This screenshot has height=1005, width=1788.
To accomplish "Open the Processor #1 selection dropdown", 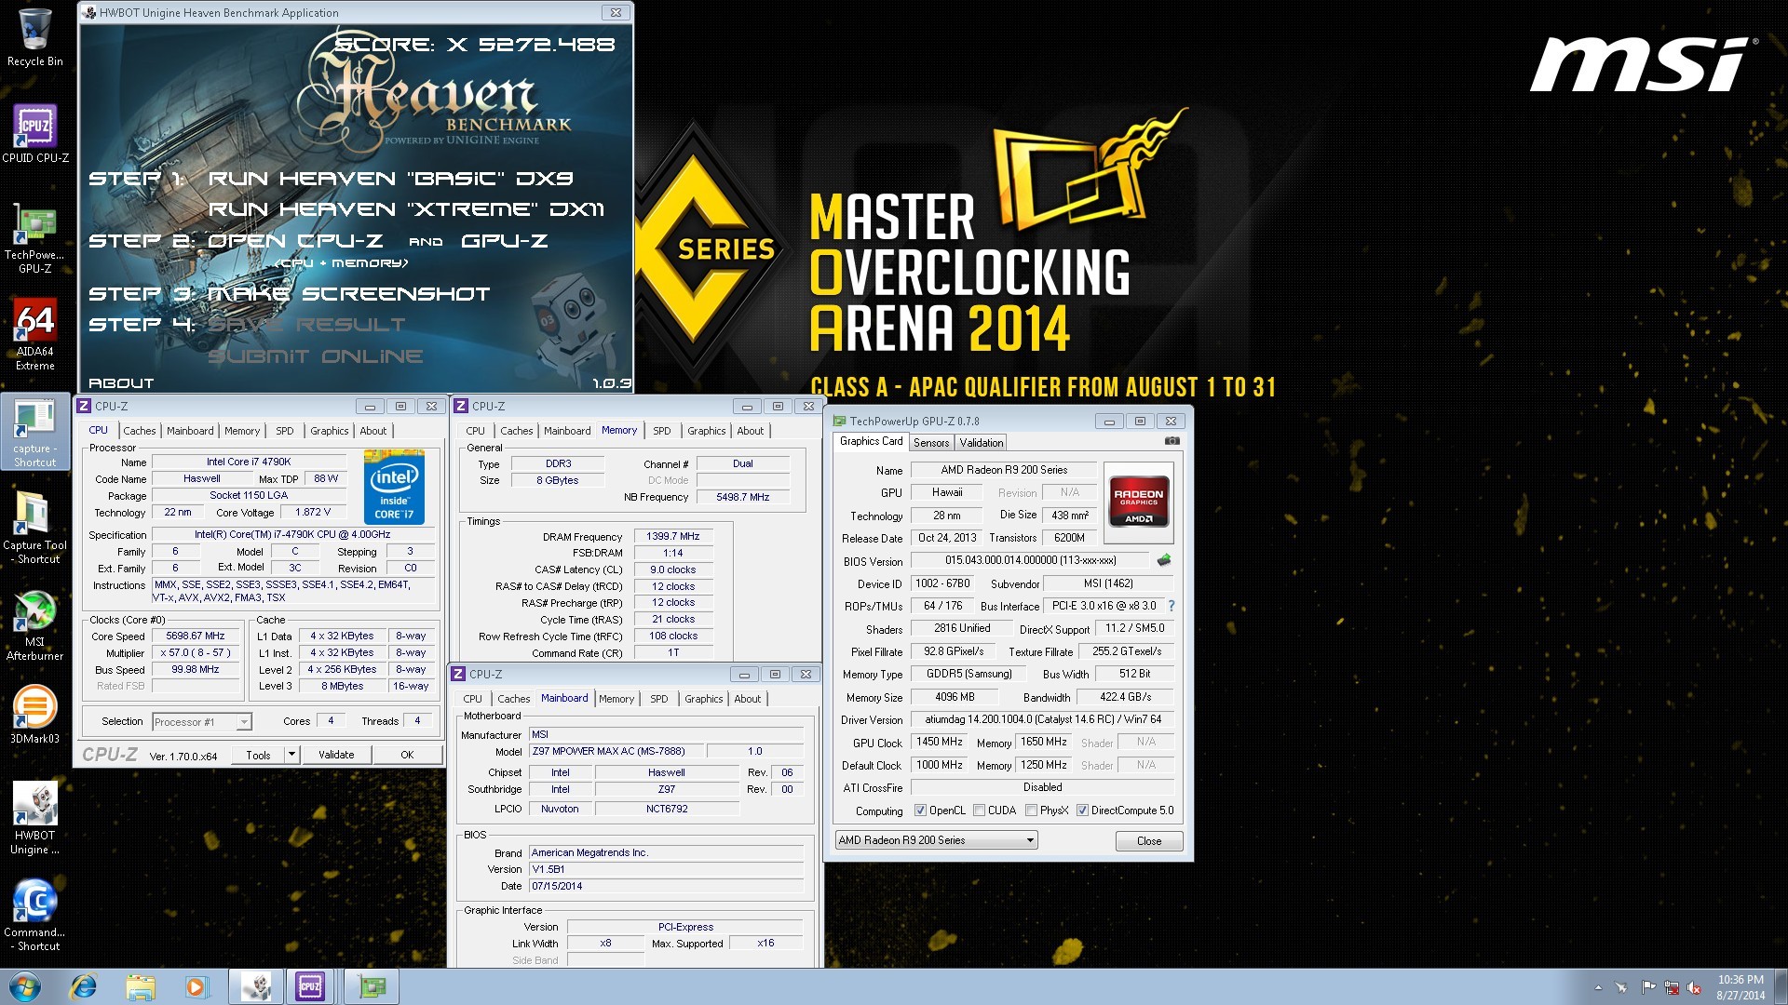I will tap(202, 722).
